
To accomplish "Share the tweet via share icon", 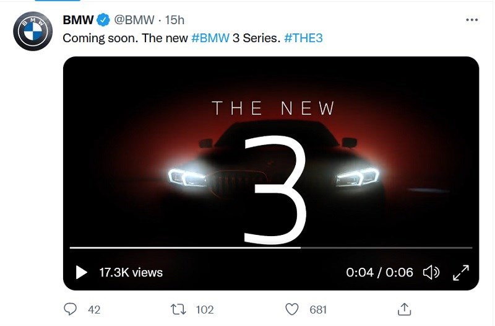I will tap(404, 309).
